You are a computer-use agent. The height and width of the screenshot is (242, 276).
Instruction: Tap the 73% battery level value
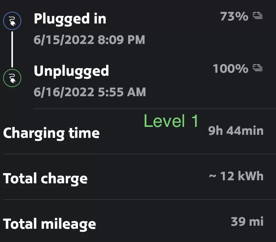[234, 17]
